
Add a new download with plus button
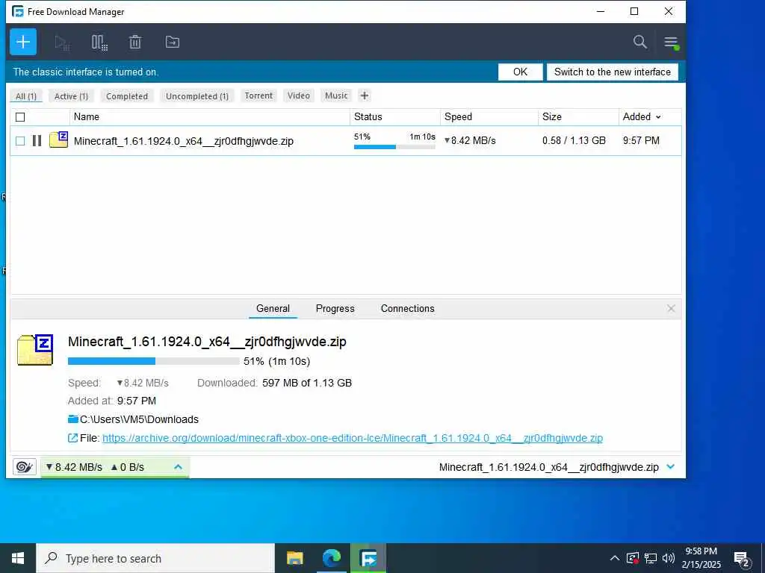(x=23, y=42)
